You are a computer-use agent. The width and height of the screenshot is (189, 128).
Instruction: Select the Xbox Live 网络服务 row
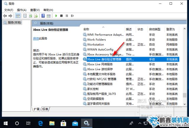tap(131, 64)
